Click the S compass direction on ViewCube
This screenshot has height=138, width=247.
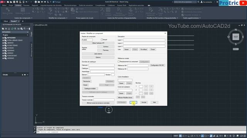tap(236, 44)
